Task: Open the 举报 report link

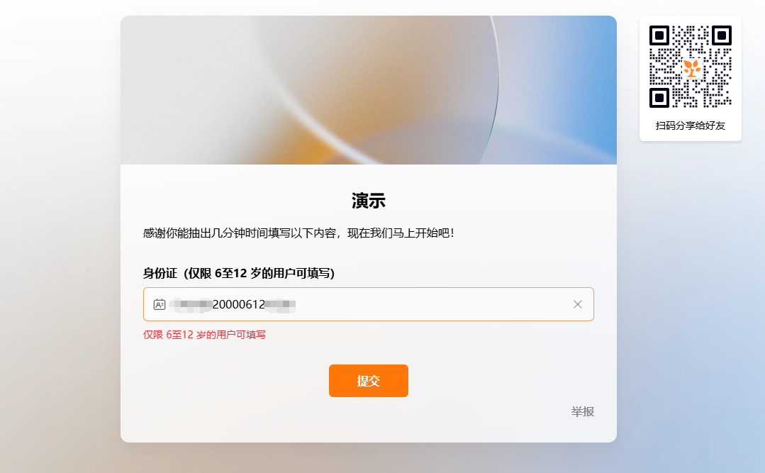Action: tap(583, 411)
